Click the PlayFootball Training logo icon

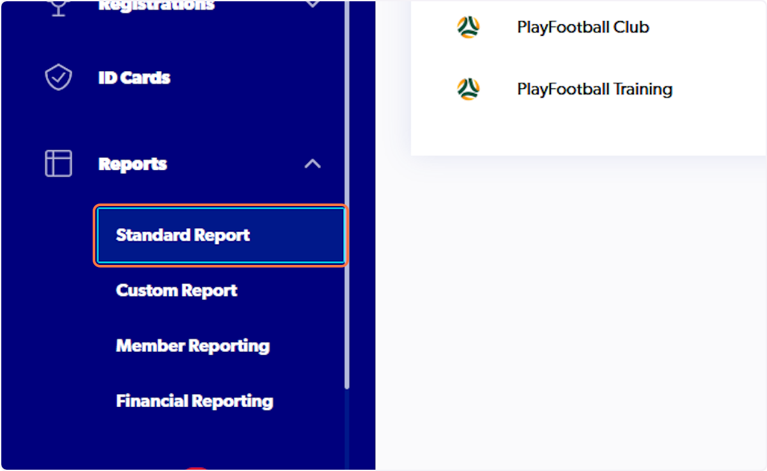[468, 88]
